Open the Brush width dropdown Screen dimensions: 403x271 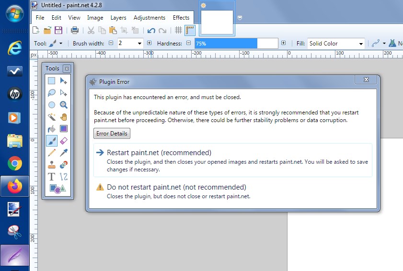click(x=139, y=44)
